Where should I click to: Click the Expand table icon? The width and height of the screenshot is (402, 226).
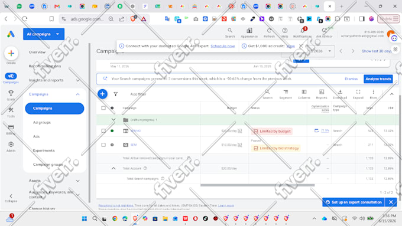pos(358,91)
